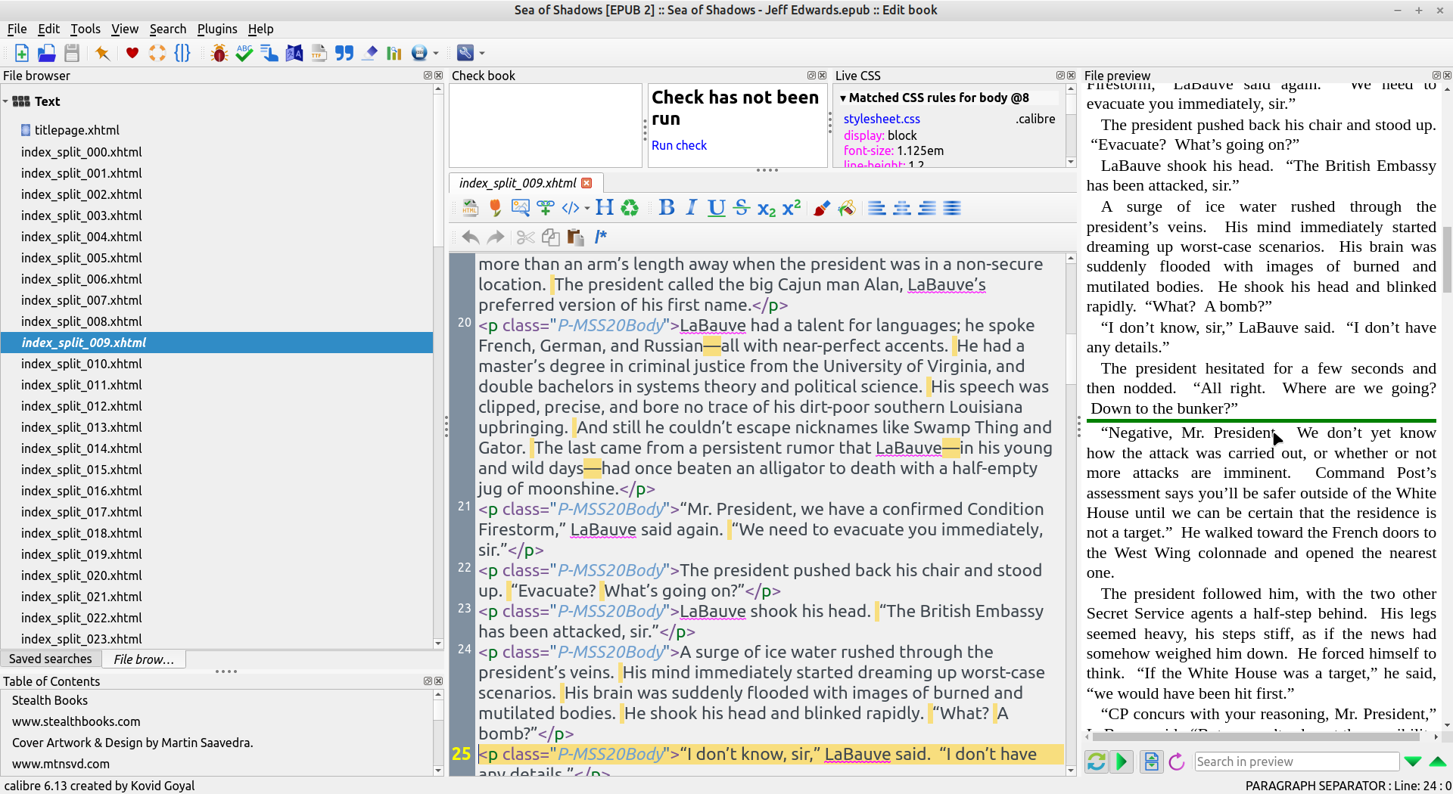Toggle auto-reload preview button
The height and width of the screenshot is (794, 1453).
click(1096, 761)
